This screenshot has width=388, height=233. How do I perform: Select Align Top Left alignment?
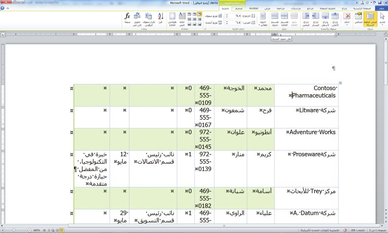pyautogui.click(x=189, y=14)
